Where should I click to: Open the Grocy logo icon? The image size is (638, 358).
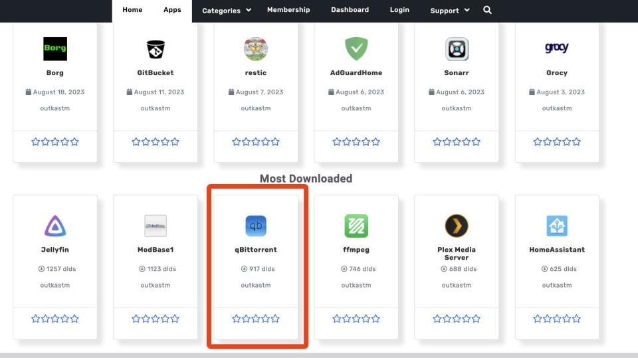(x=557, y=48)
